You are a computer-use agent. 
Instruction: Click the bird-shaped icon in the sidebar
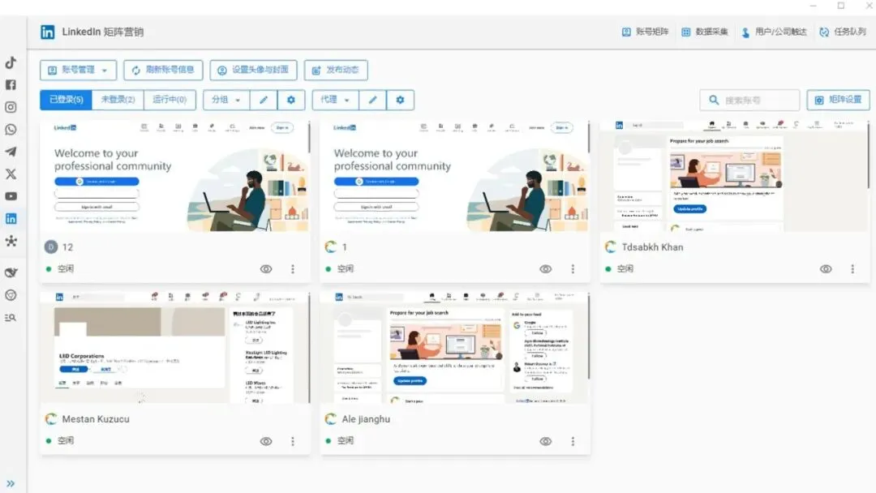click(x=11, y=272)
